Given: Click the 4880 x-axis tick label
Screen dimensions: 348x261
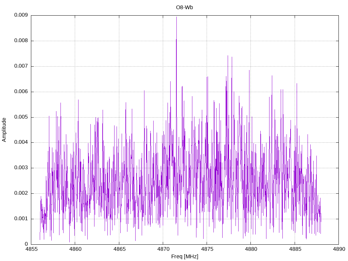Looking at the screenshot, I should pyautogui.click(x=251, y=249).
